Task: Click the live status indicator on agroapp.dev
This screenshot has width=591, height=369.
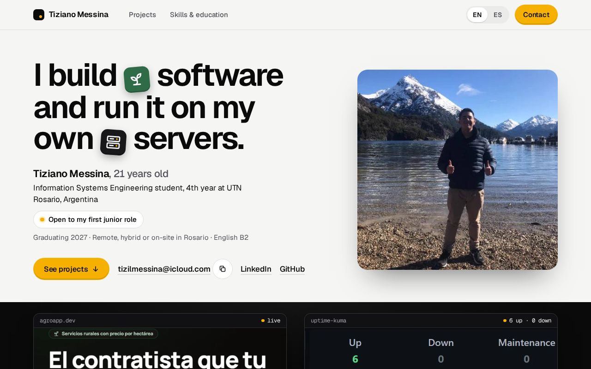Action: (271, 321)
